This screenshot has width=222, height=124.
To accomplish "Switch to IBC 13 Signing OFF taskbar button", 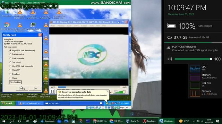I will pos(30,103).
